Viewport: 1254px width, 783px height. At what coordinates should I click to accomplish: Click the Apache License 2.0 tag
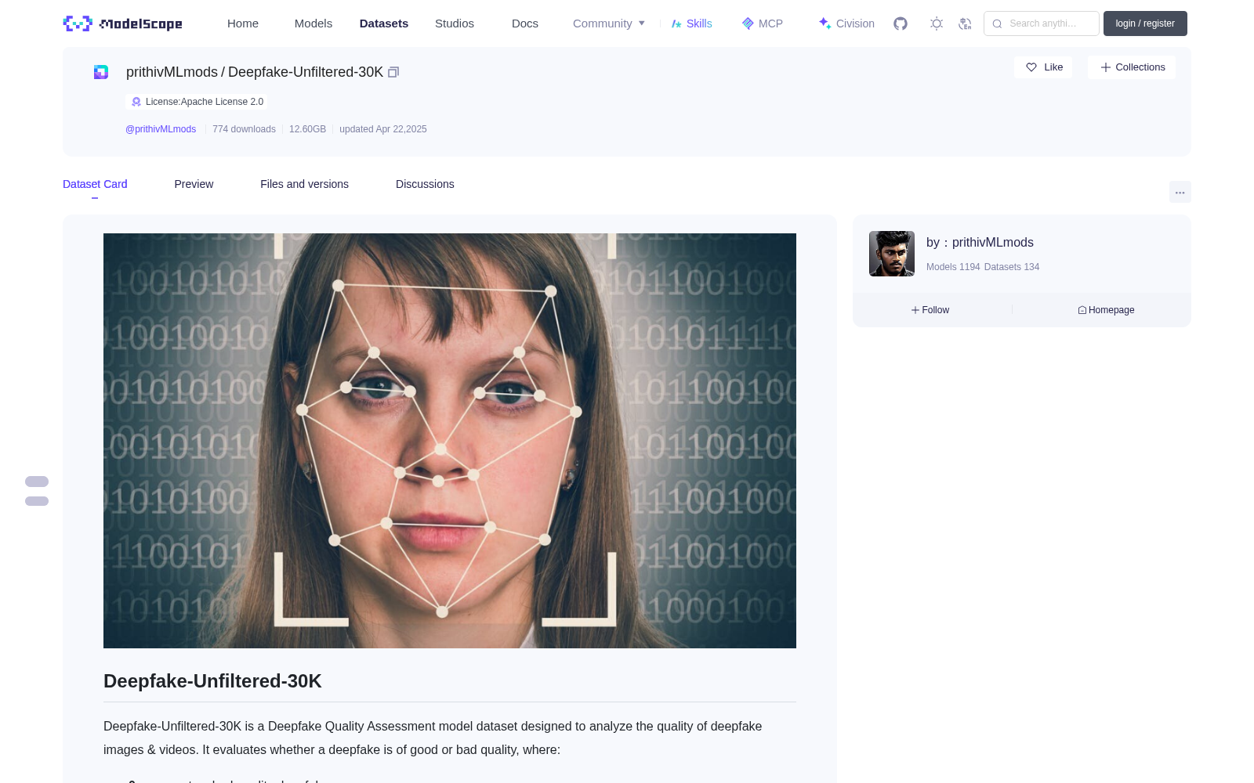[x=197, y=102]
